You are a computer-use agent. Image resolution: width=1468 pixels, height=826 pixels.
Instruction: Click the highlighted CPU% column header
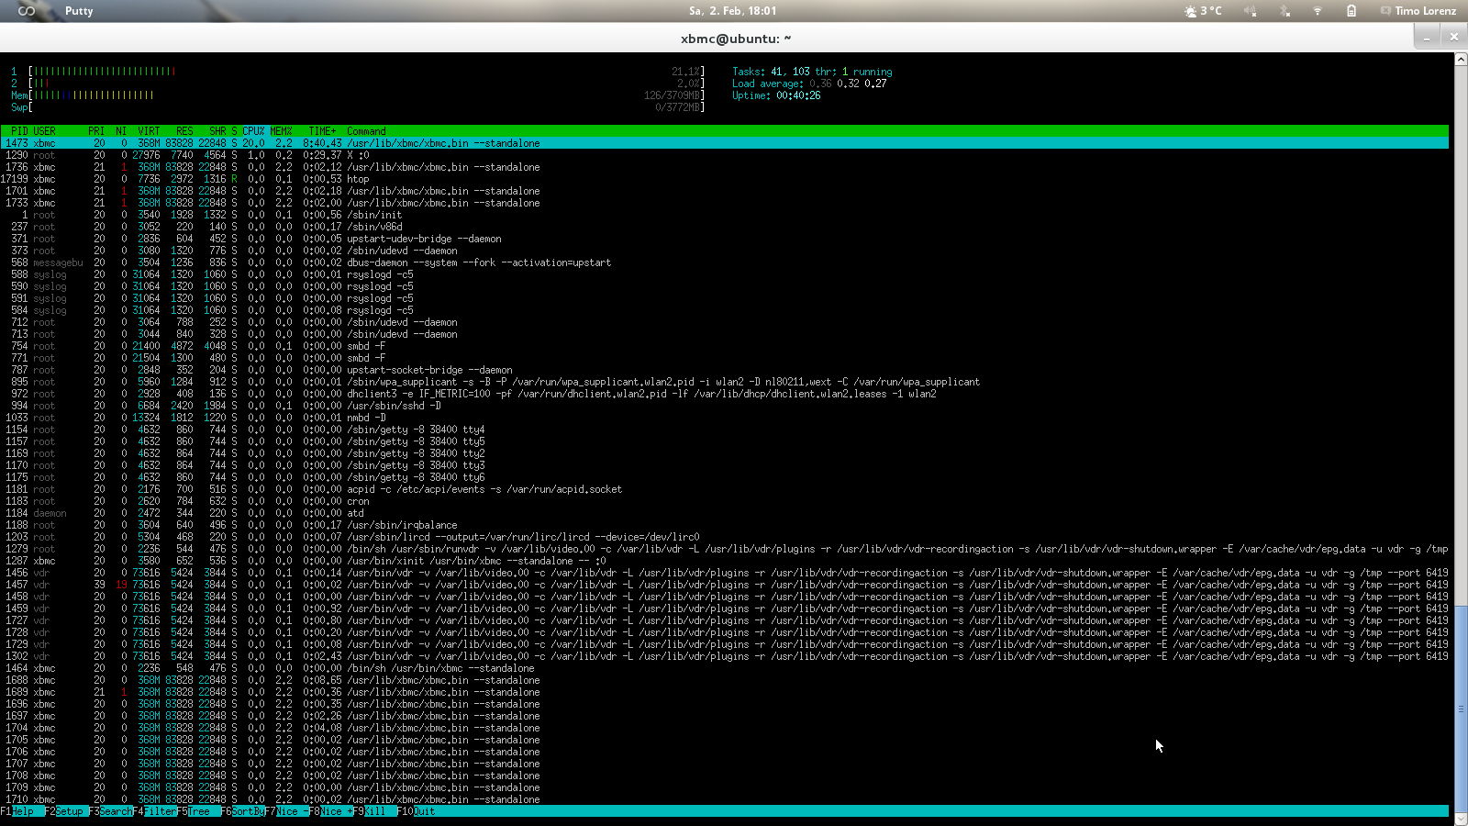(x=253, y=131)
